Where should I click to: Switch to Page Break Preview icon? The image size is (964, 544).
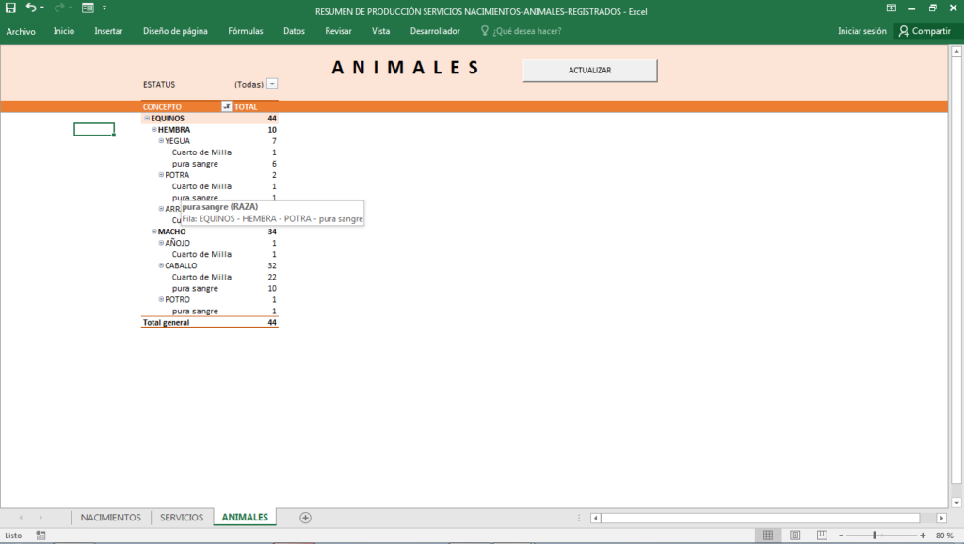coord(821,536)
